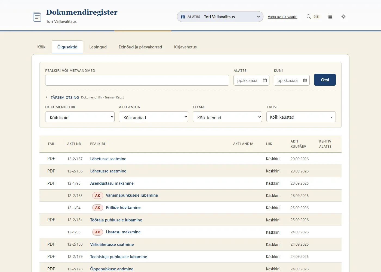Expand the Kaust Kõik kaustad combo box
381x272 pixels.
point(301,117)
